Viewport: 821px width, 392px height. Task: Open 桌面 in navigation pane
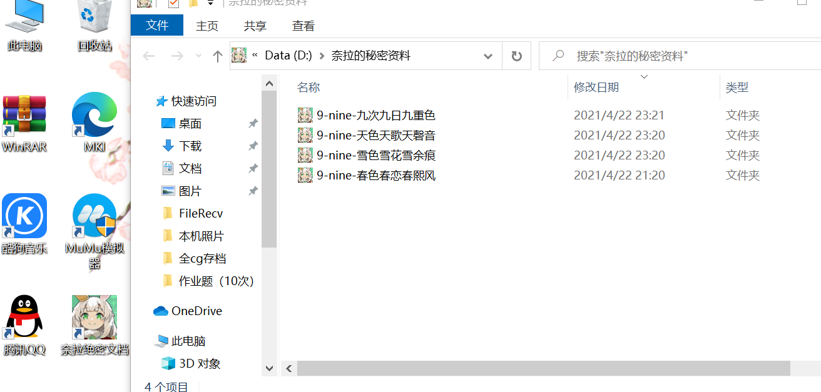coord(190,124)
